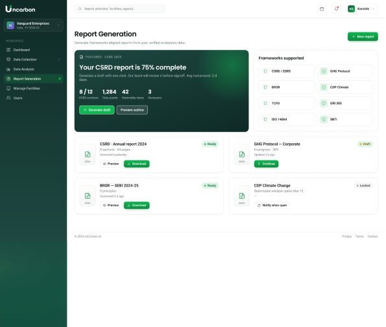The image size is (386, 327).
Task: Open notifications bell icon
Action: (x=336, y=9)
